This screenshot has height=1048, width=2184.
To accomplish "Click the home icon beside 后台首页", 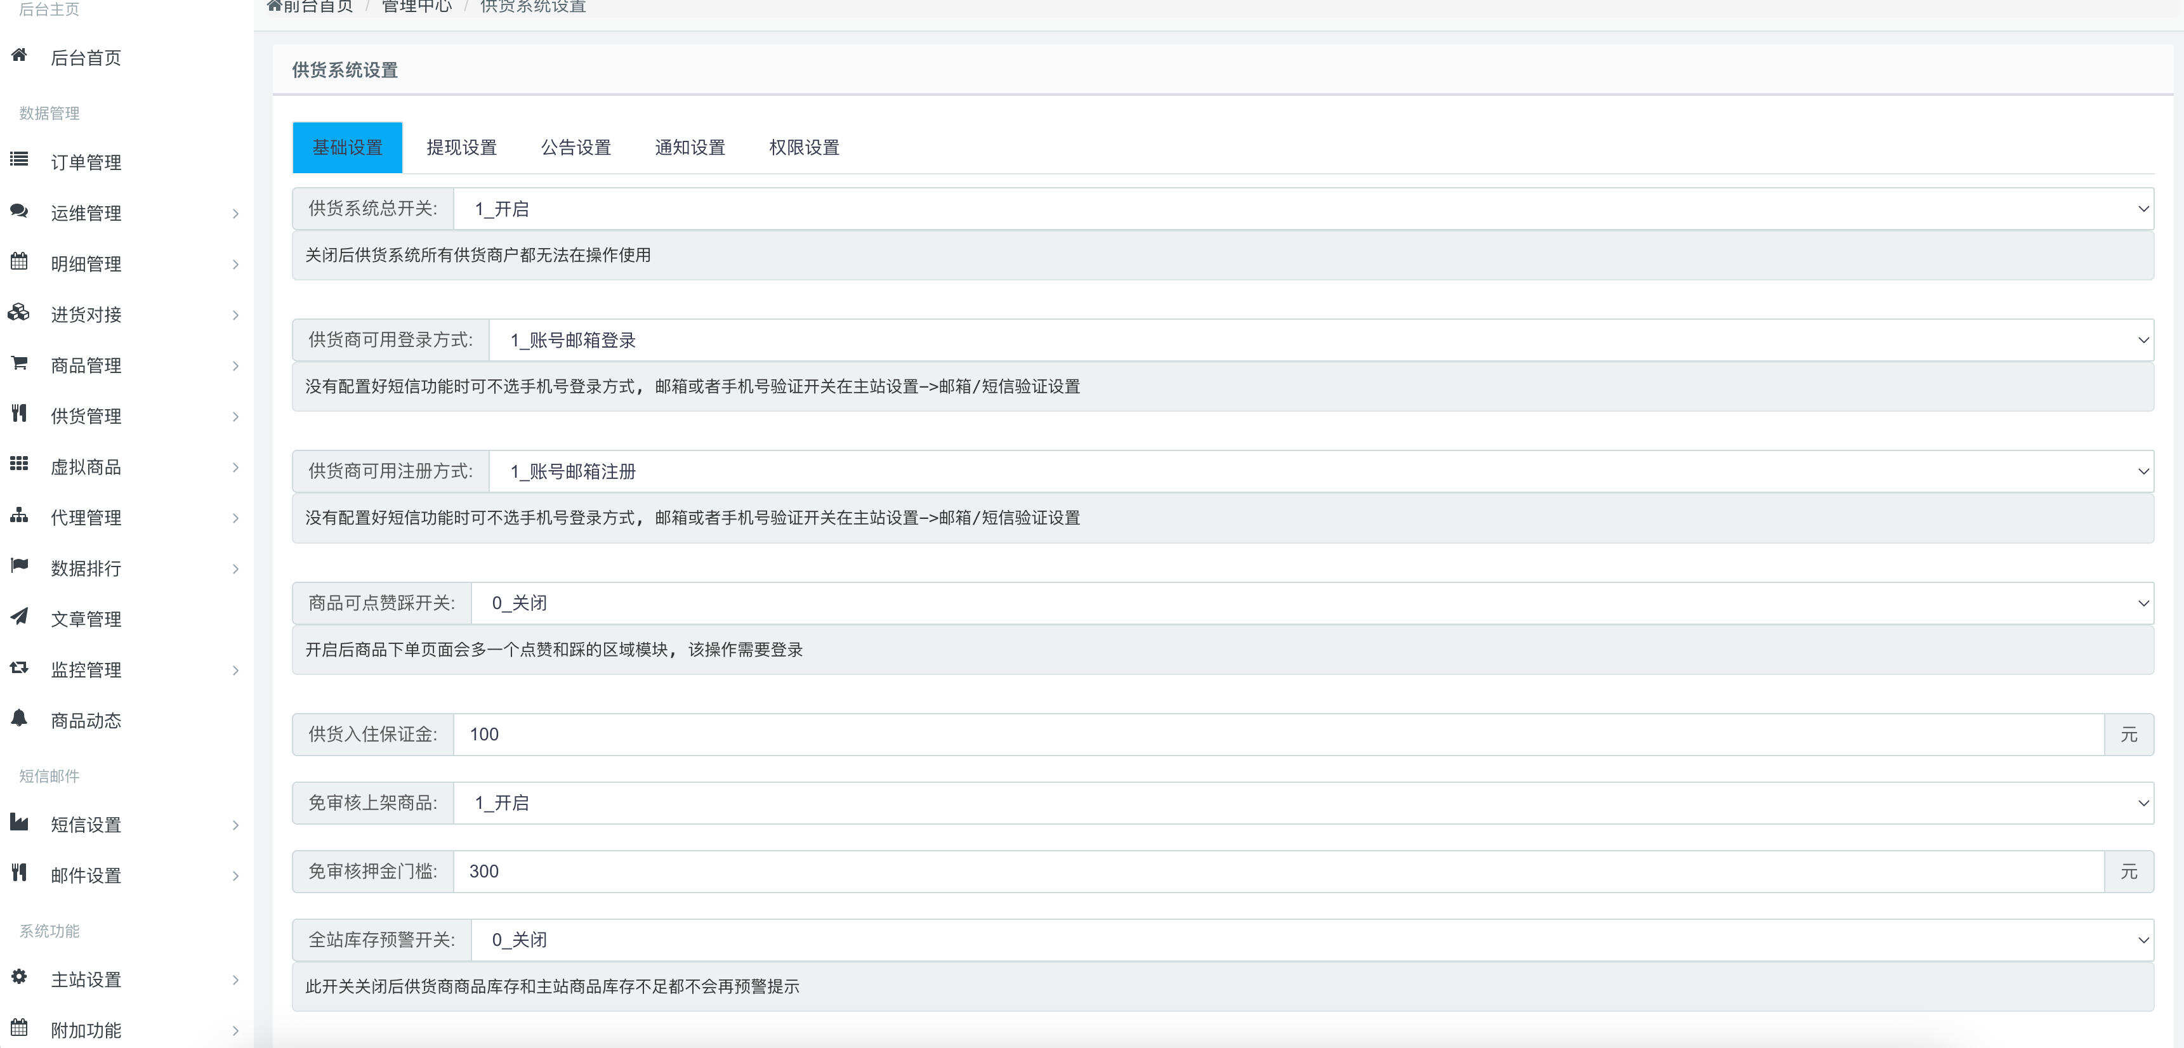I will [18, 56].
